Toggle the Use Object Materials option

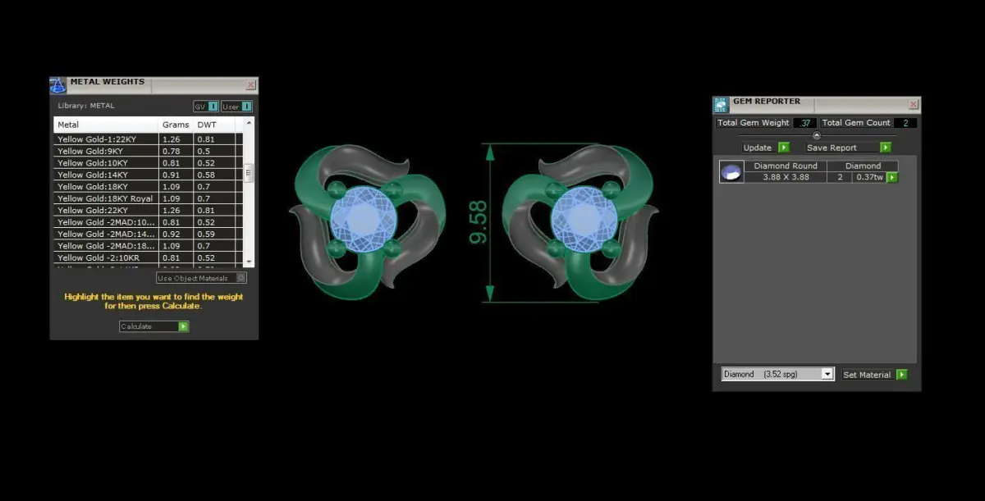201,278
